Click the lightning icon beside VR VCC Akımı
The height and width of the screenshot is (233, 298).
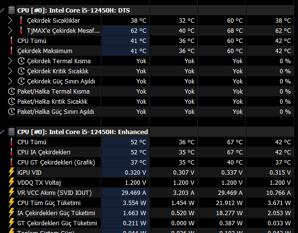click(x=12, y=192)
